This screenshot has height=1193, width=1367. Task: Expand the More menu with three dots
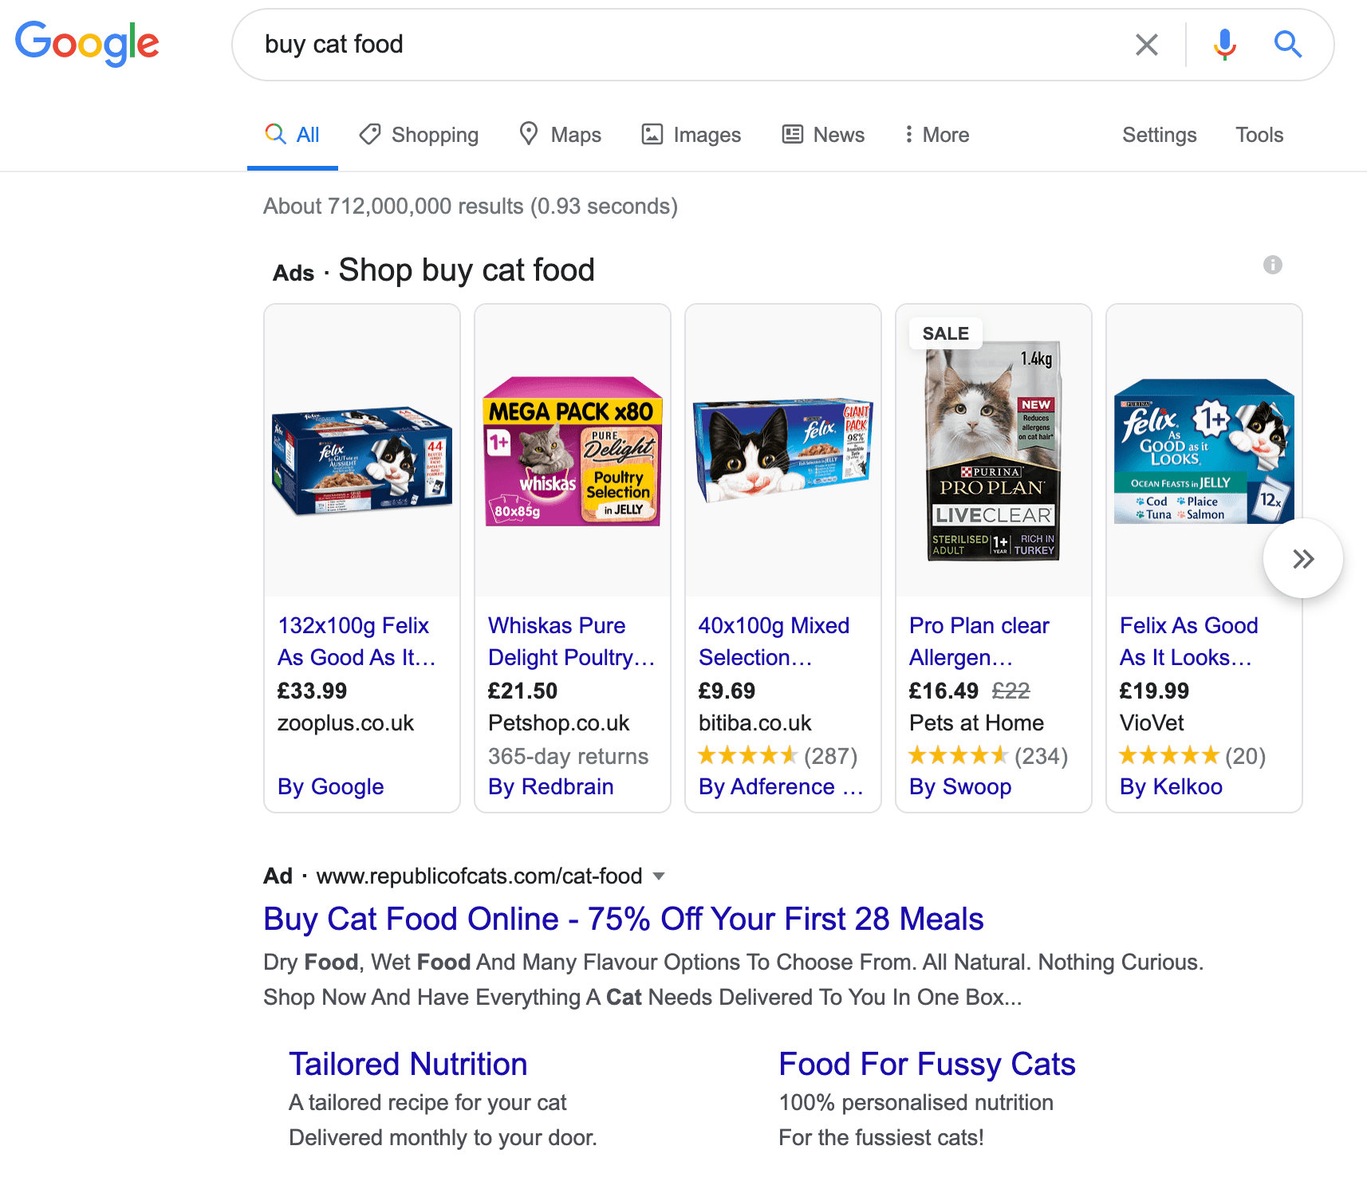[x=936, y=135]
